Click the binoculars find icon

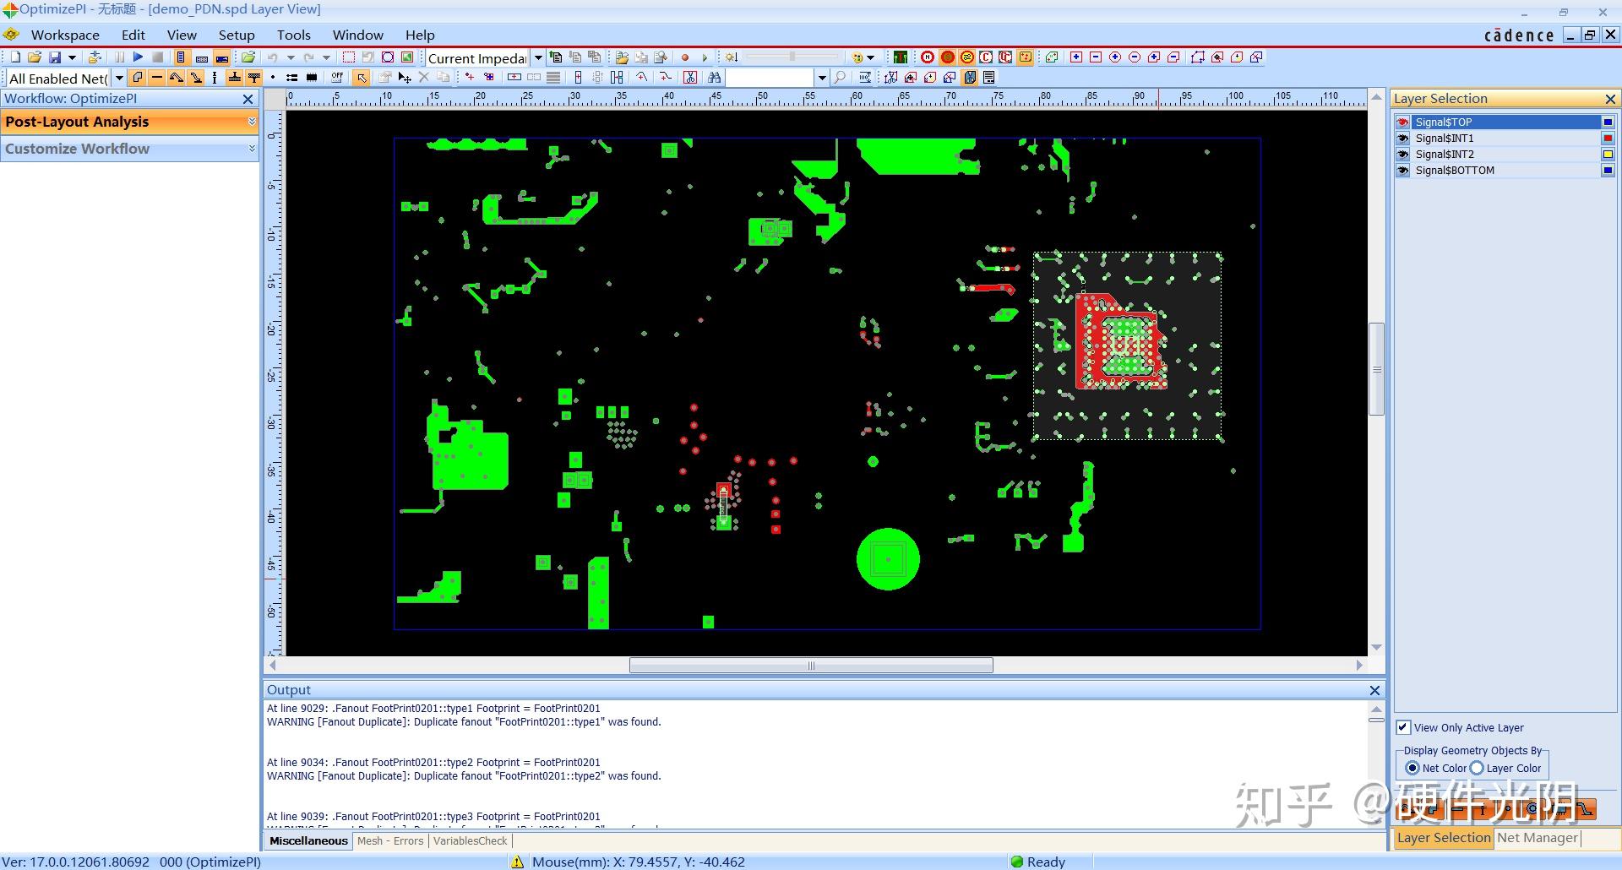[715, 78]
